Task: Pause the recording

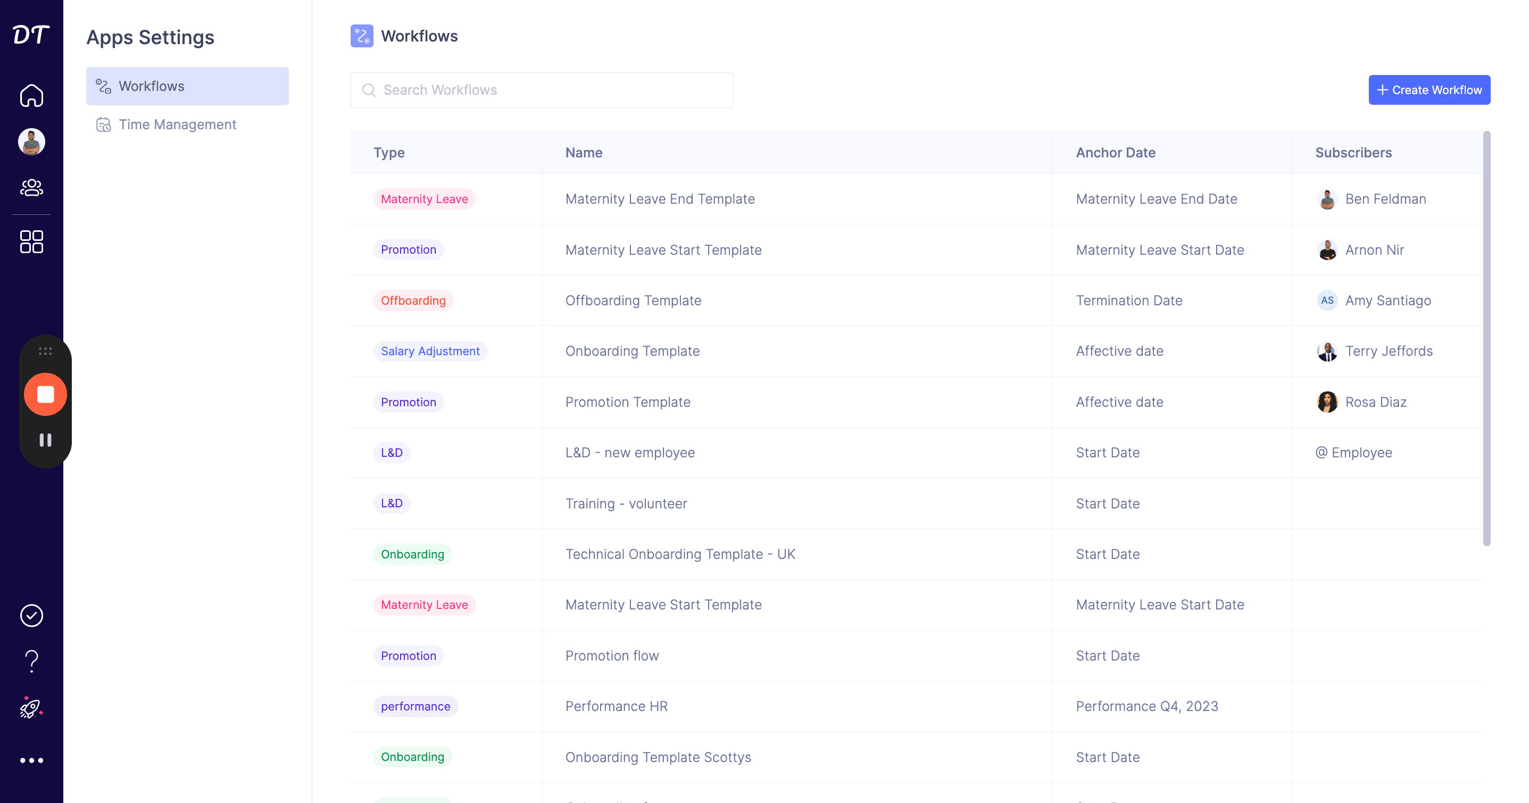Action: (46, 440)
